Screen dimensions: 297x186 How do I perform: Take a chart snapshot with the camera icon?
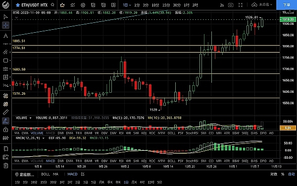point(231,5)
